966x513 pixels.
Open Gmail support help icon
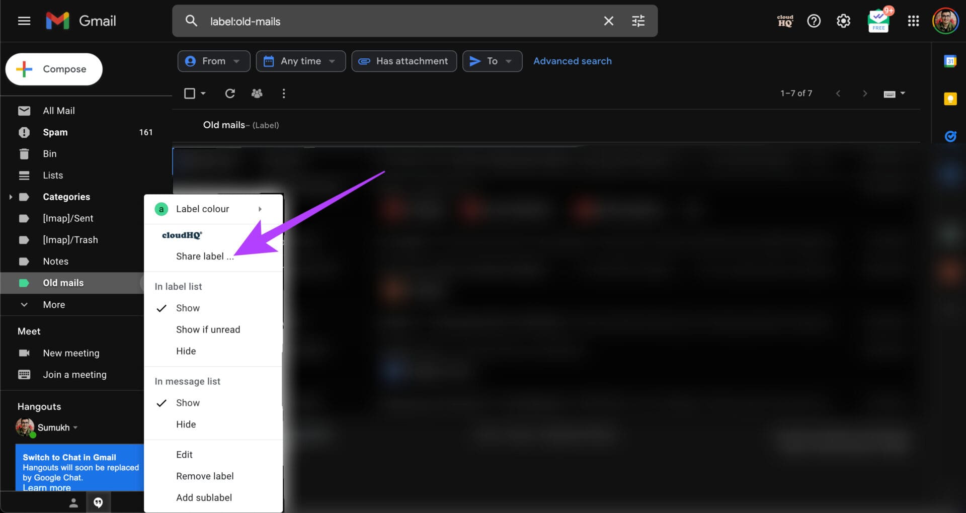814,21
